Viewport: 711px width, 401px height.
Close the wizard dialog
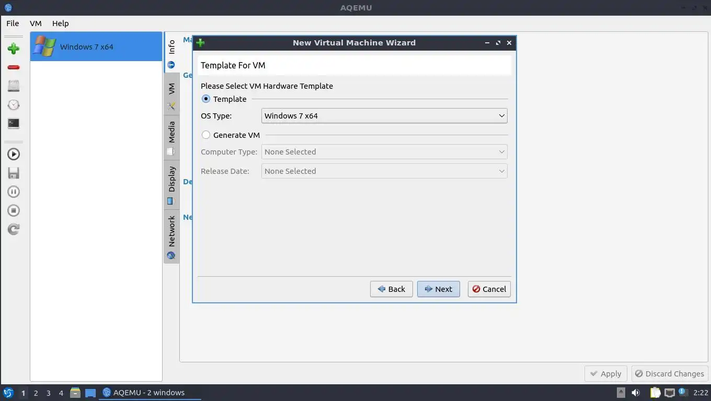pyautogui.click(x=509, y=43)
